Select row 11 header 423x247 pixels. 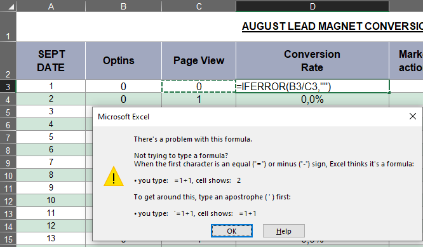pyautogui.click(x=8, y=188)
